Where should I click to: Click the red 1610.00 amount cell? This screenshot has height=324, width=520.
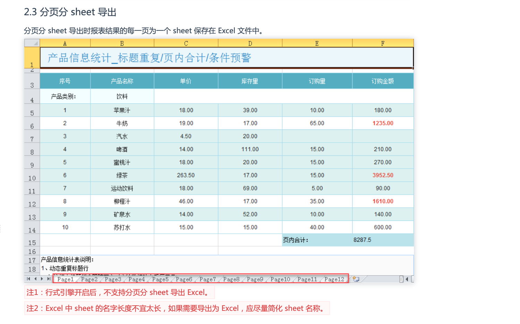point(383,201)
